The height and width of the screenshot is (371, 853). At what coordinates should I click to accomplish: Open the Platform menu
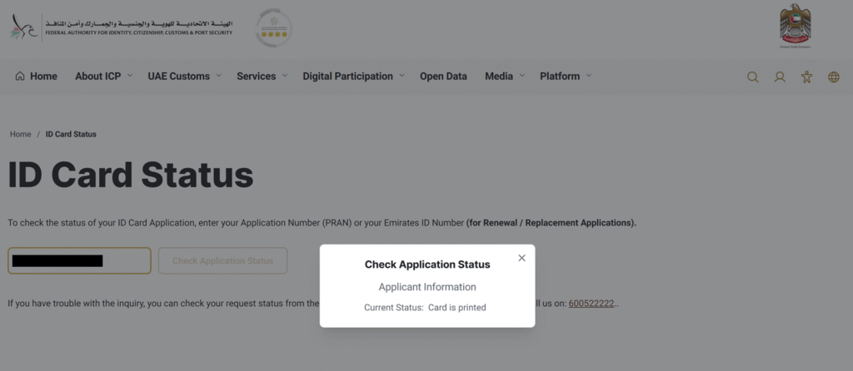coord(560,77)
